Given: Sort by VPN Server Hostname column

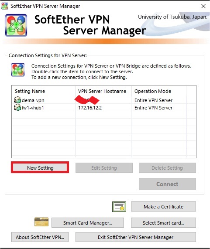Looking at the screenshot, I should [103, 91].
